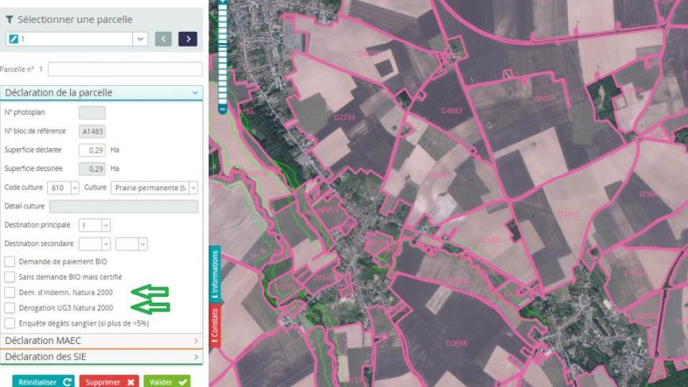This screenshot has height=387, width=688.
Task: Tick Dérogation UG3 Natura 2000 checkbox
Action: (9, 307)
